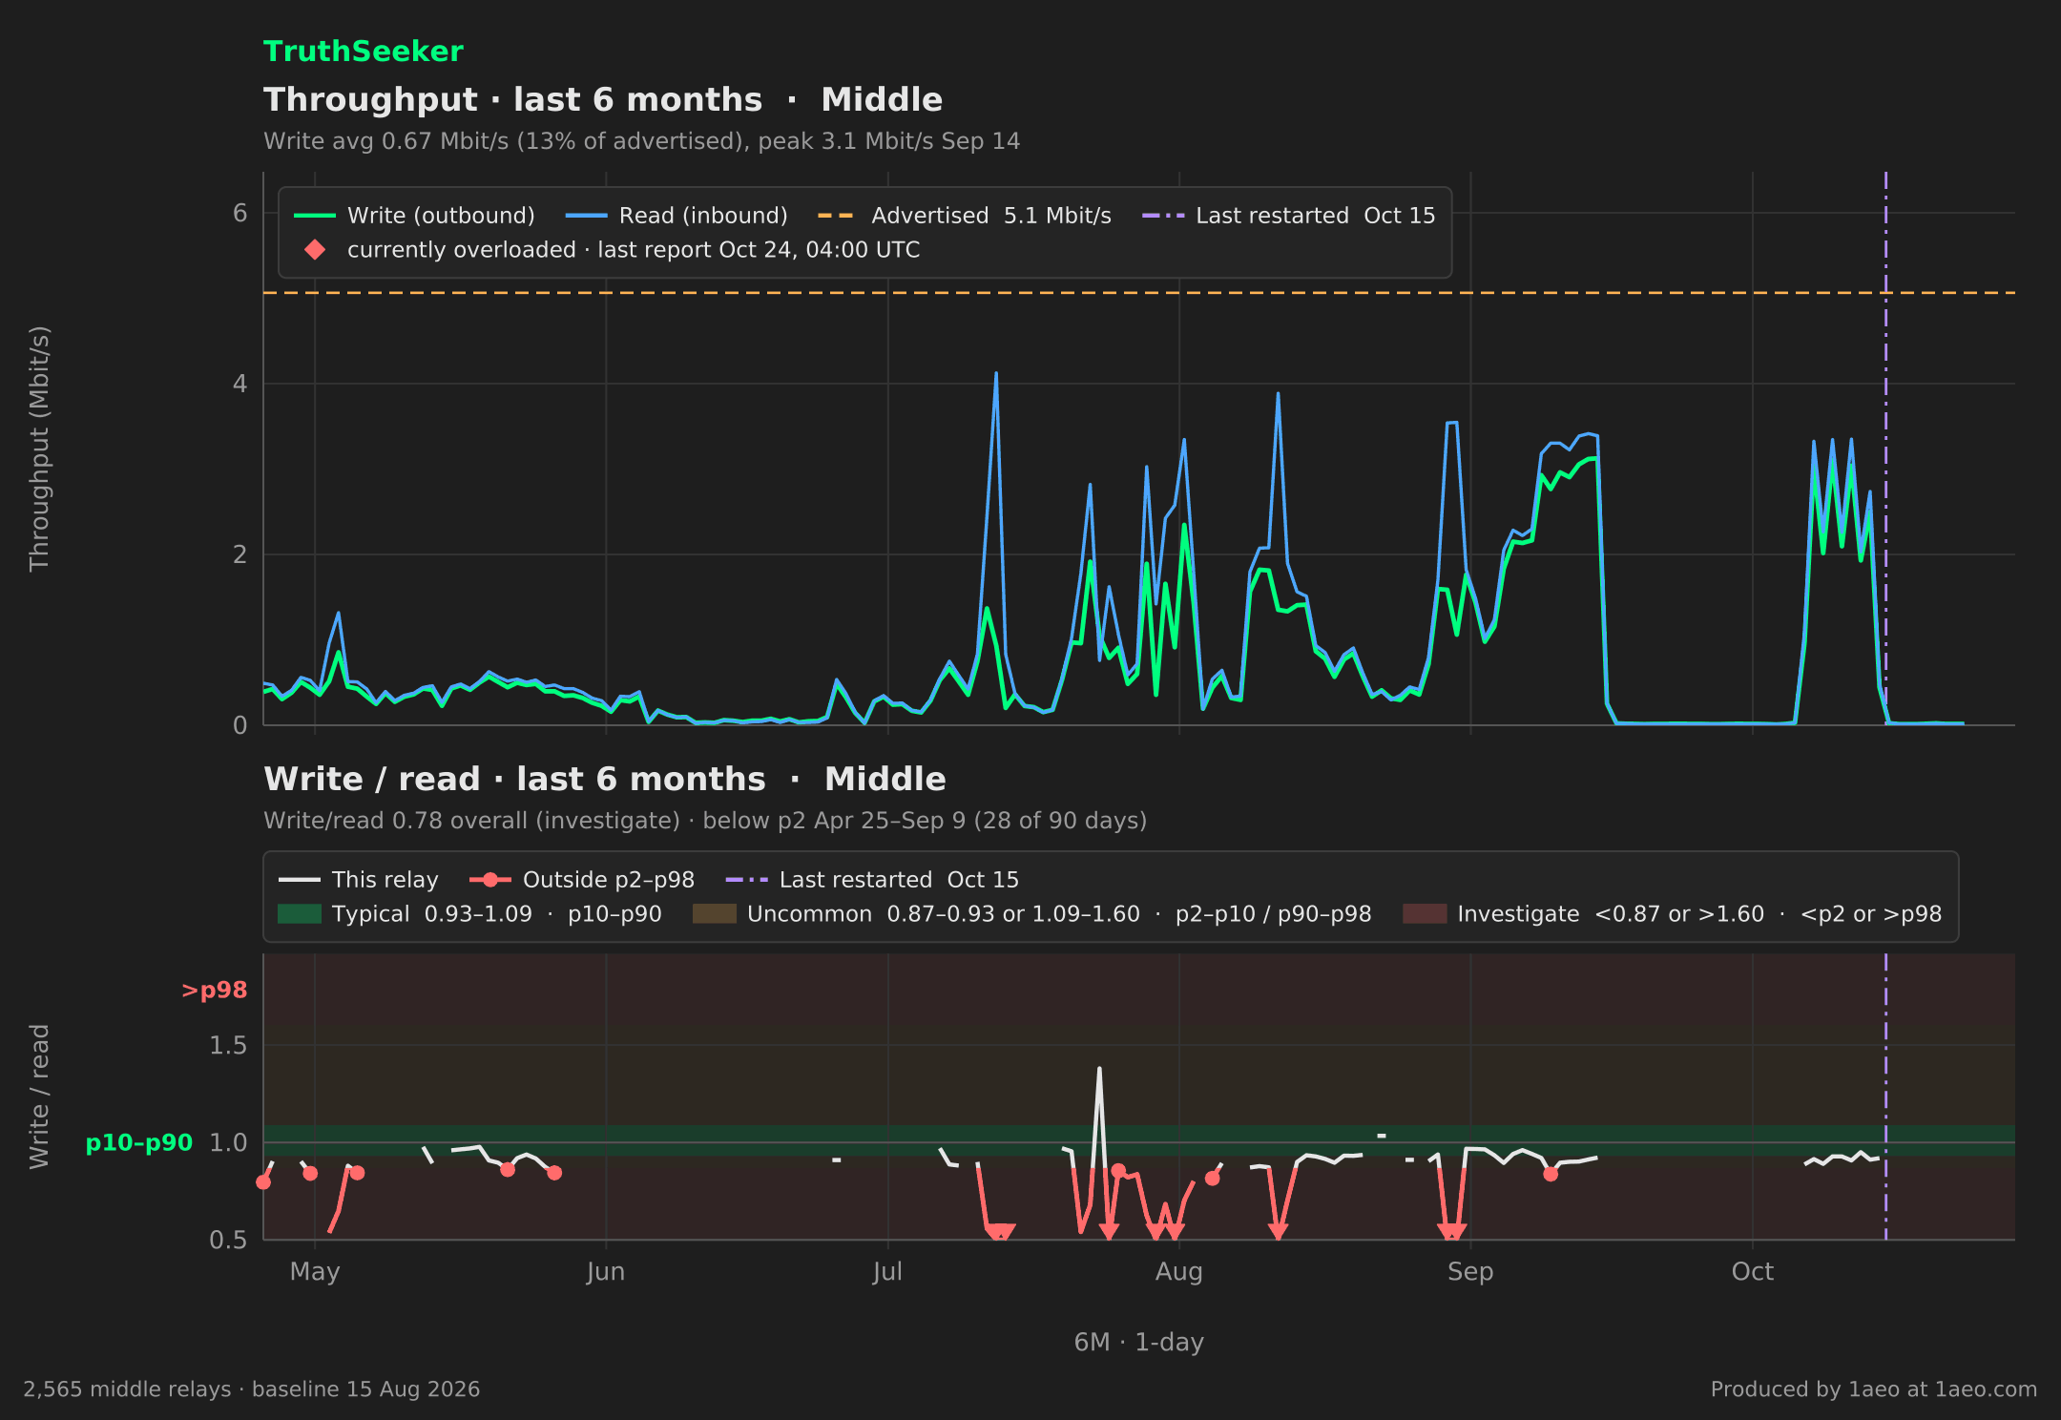Click the 'Produced by 1aeo at 1aeo.com' footer
This screenshot has width=2061, height=1420.
click(x=1874, y=1389)
